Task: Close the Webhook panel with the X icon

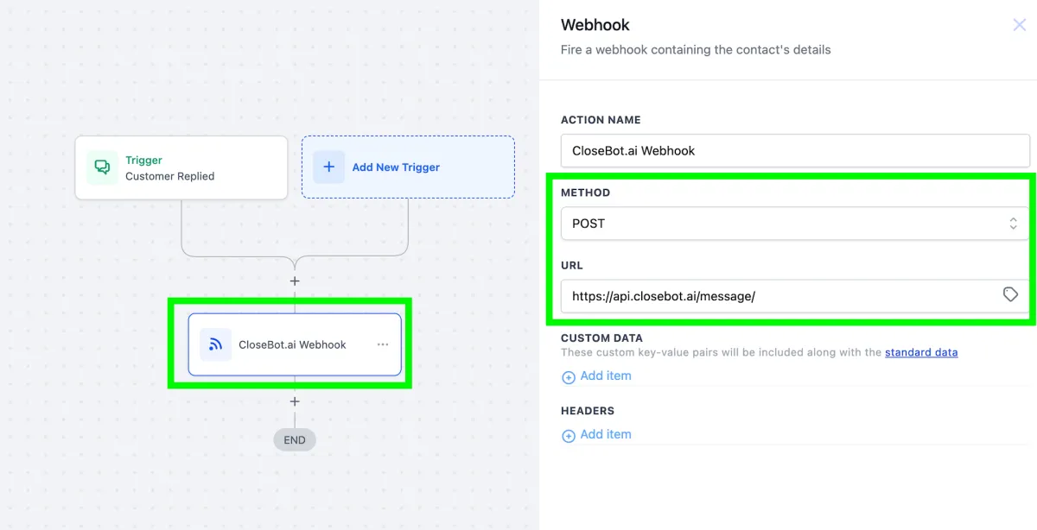Action: click(x=1020, y=25)
